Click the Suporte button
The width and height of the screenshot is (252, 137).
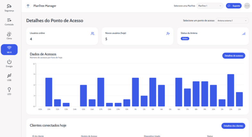click(234, 6)
